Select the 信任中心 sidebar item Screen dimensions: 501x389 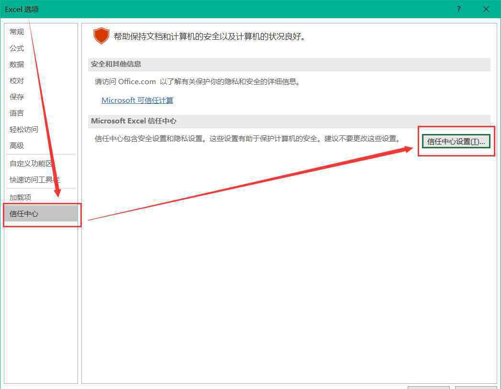41,214
